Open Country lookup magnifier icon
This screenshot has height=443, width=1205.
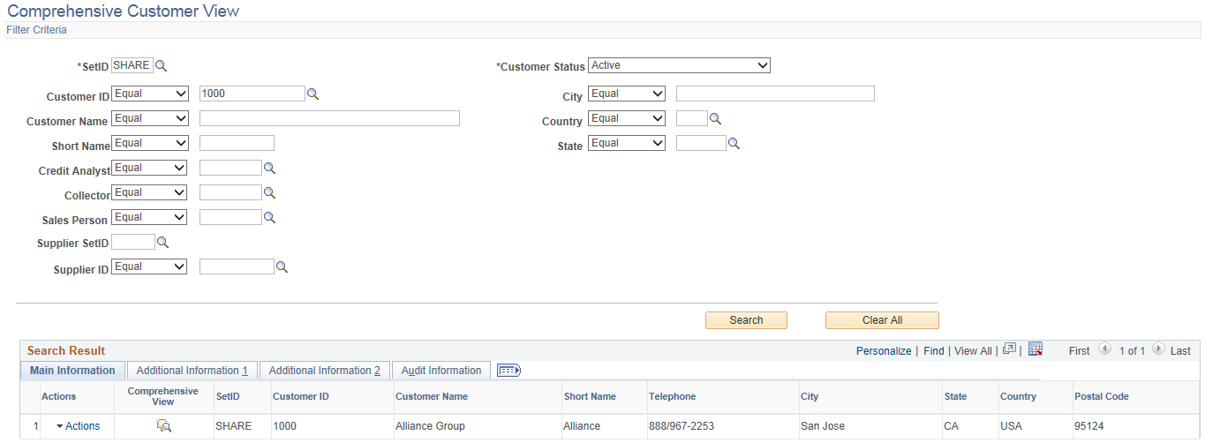716,119
